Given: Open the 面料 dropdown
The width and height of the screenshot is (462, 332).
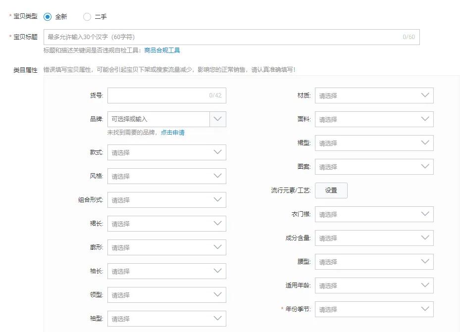Looking at the screenshot, I should [374, 119].
